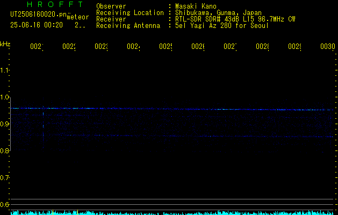Click the 0024 time marker
Screen dimensions: 338x215
[133, 46]
